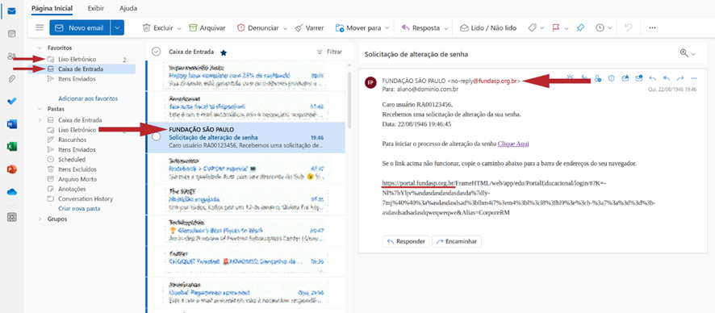Launch the Word app icon
This screenshot has width=715, height=313.
pyautogui.click(x=12, y=124)
